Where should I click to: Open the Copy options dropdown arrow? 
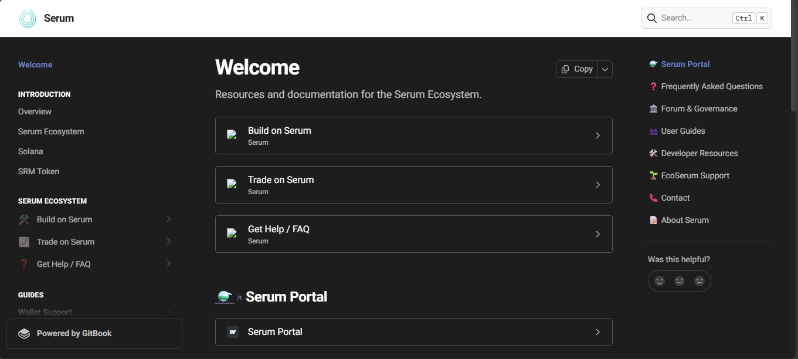click(605, 69)
